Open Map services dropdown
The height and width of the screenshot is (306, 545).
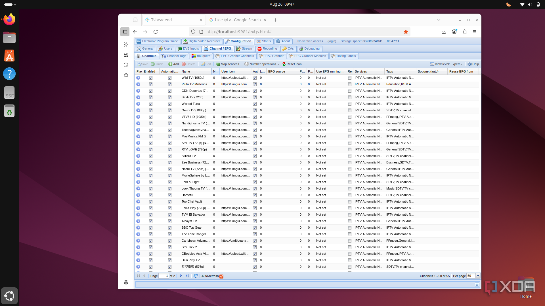229,64
